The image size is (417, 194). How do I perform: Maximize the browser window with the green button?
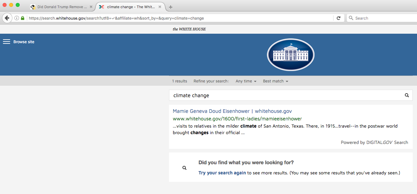click(x=18, y=5)
